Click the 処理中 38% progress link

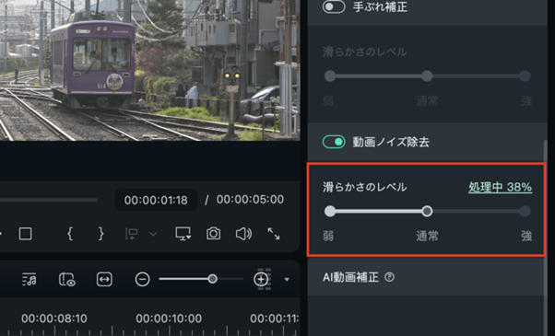click(x=500, y=187)
